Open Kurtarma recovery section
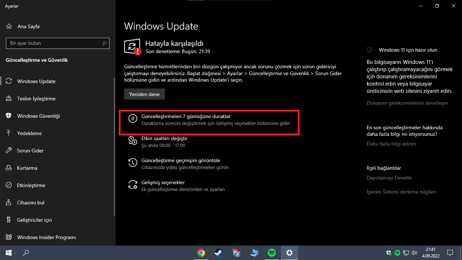Image resolution: width=462 pixels, height=260 pixels. click(58, 168)
